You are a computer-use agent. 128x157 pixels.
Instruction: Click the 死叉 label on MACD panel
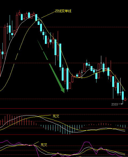click(56, 116)
